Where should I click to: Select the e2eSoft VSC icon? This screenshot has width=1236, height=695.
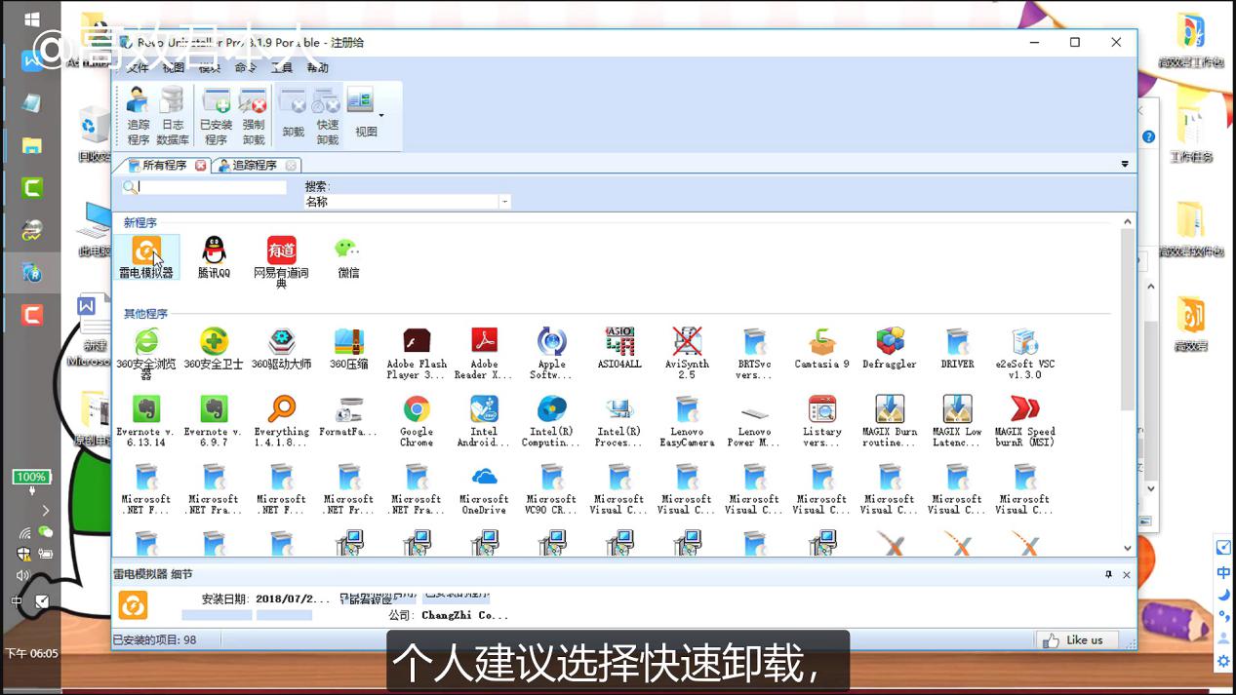1024,353
